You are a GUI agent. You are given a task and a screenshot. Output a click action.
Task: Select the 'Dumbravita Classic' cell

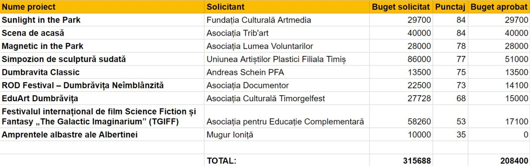click(102, 72)
